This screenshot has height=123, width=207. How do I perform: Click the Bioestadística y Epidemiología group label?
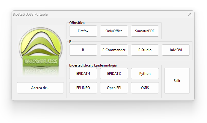point(93,65)
